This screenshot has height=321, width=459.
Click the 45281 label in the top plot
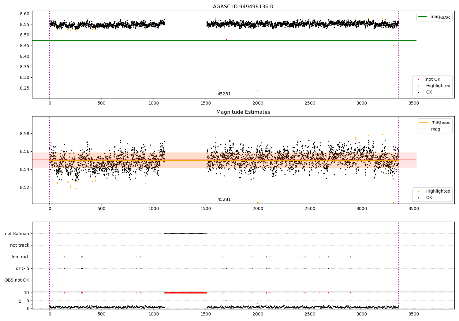click(224, 94)
